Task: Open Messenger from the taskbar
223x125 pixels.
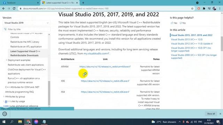Action: pos(36,122)
